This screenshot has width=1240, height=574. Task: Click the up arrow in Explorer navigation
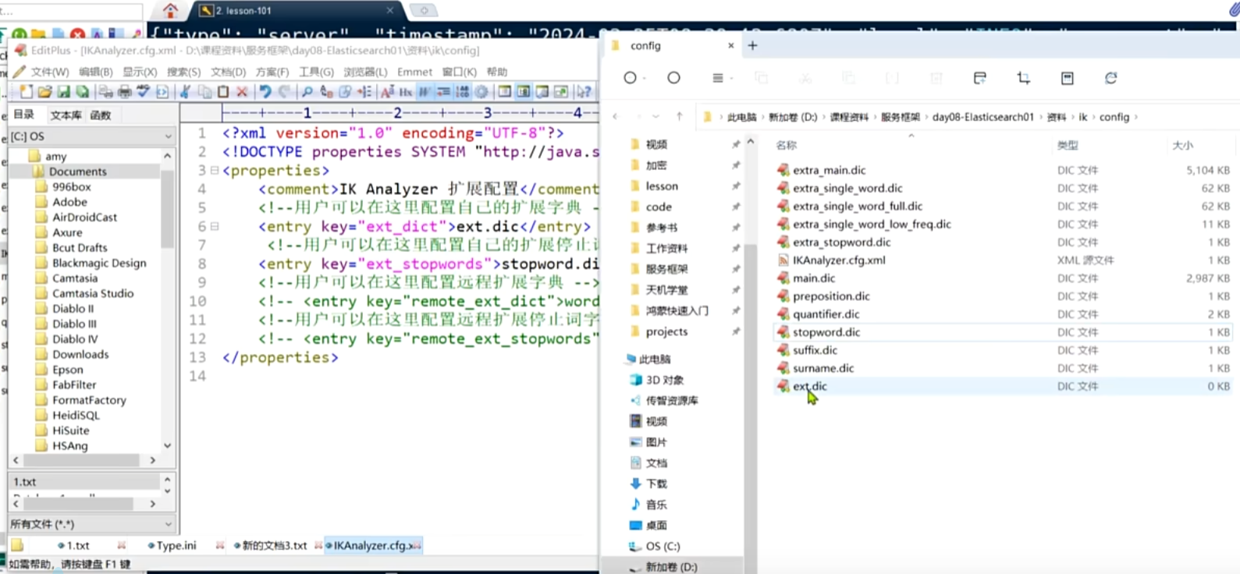pyautogui.click(x=679, y=116)
